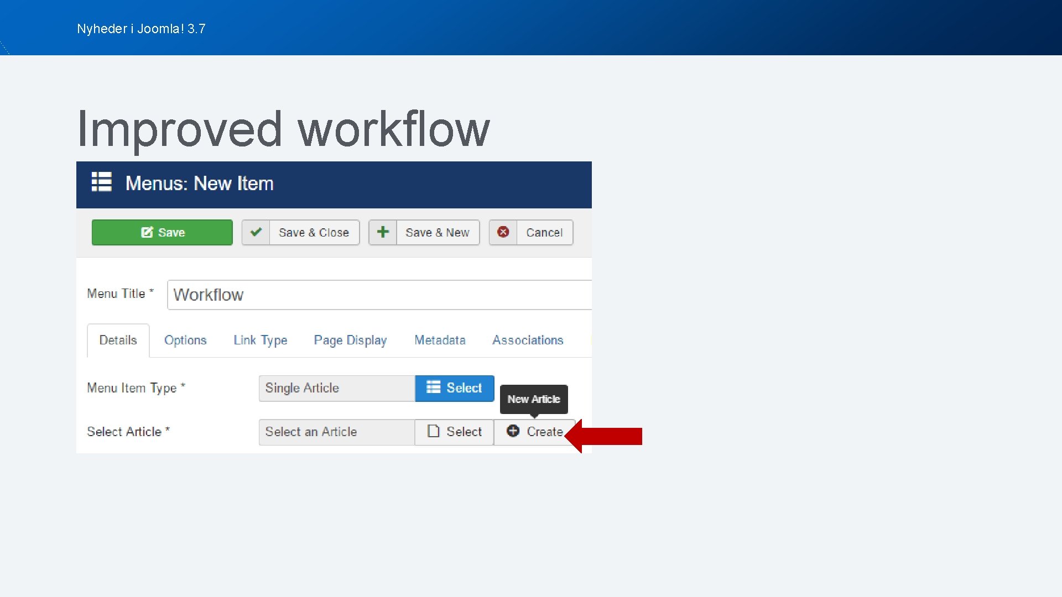Click the Nyheder i Joomla! 3.7 header text
Screen dimensions: 1062x597
[x=141, y=29]
